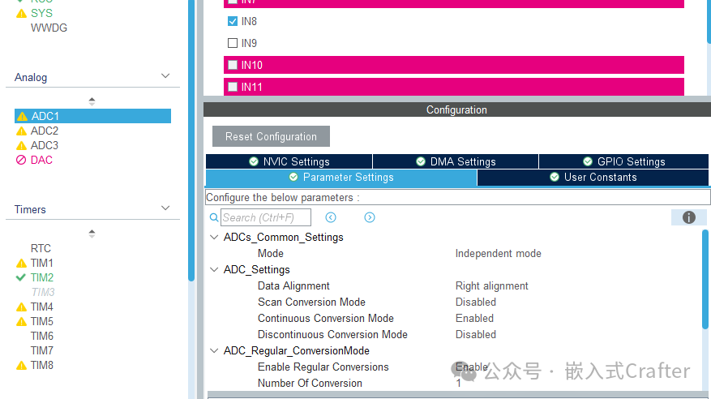Select TIM4 timer
Image resolution: width=711 pixels, height=399 pixels.
coord(42,307)
